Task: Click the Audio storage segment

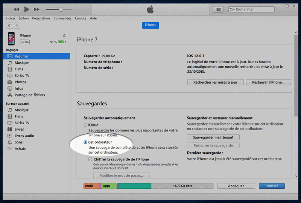Action: click(91, 186)
